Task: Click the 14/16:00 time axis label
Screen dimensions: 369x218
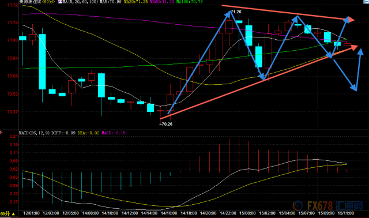Action: point(169,213)
